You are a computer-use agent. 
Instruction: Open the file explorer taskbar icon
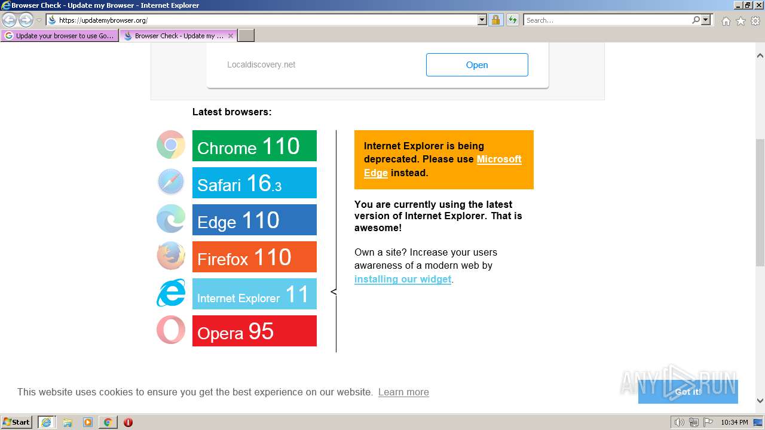click(68, 422)
